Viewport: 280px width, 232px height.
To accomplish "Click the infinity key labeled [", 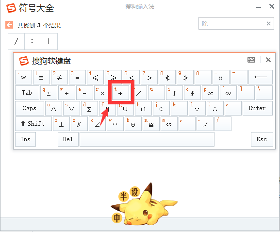I will coord(228,93).
